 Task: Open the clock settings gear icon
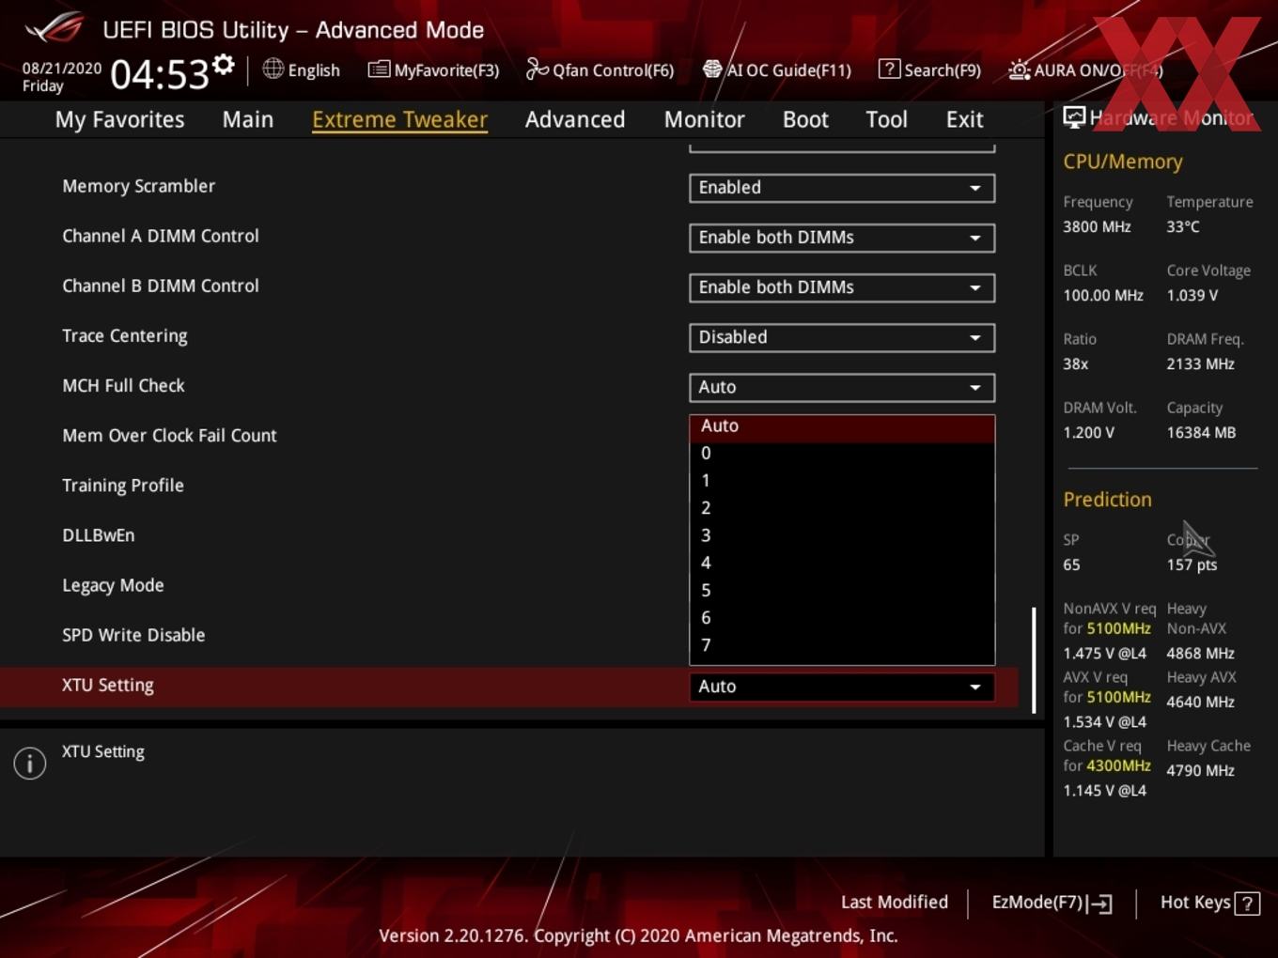pos(224,64)
